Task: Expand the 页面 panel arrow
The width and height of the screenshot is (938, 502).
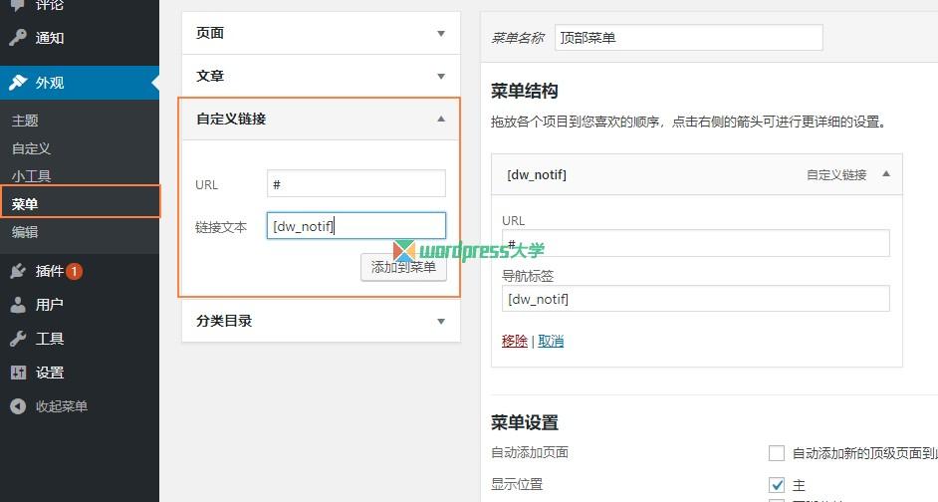Action: tap(441, 34)
